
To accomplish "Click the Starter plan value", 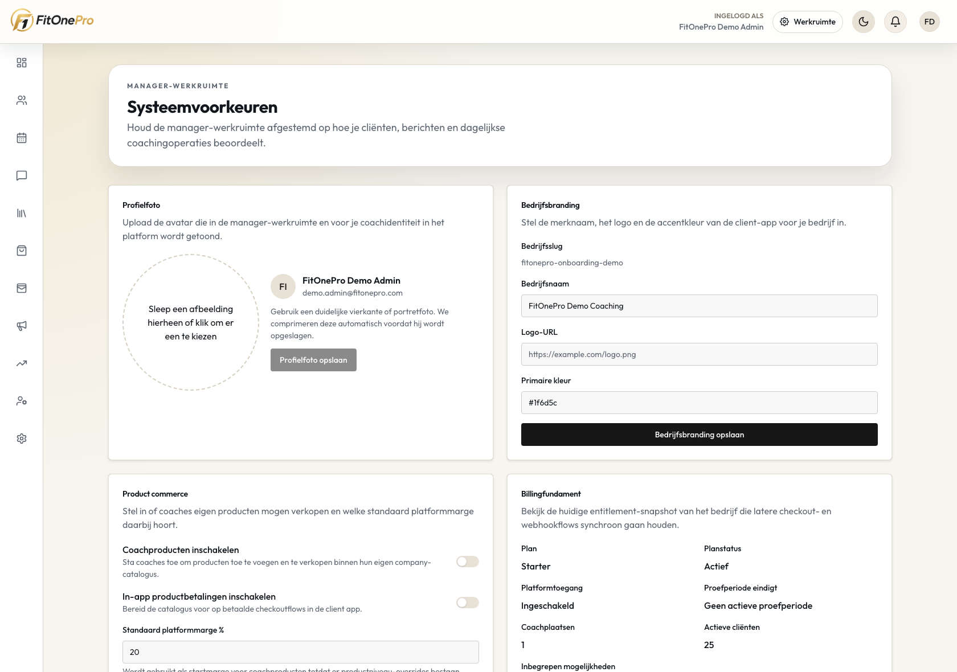I will point(535,567).
